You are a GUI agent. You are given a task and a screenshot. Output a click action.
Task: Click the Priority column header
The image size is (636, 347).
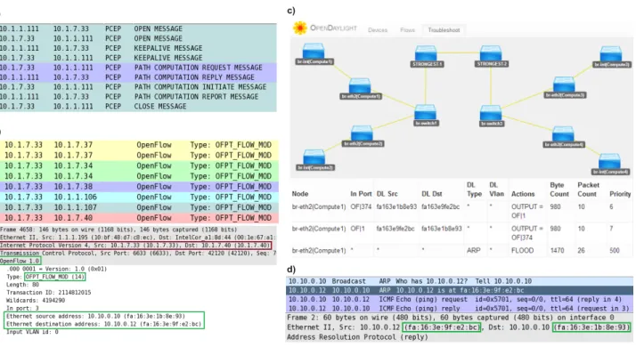click(x=620, y=194)
